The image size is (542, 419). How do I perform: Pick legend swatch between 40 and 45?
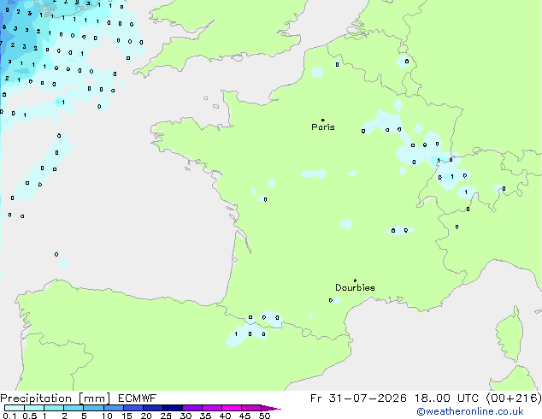pos(232,408)
